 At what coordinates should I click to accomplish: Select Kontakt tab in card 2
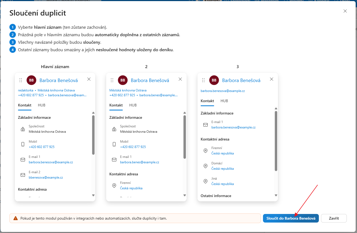116,105
